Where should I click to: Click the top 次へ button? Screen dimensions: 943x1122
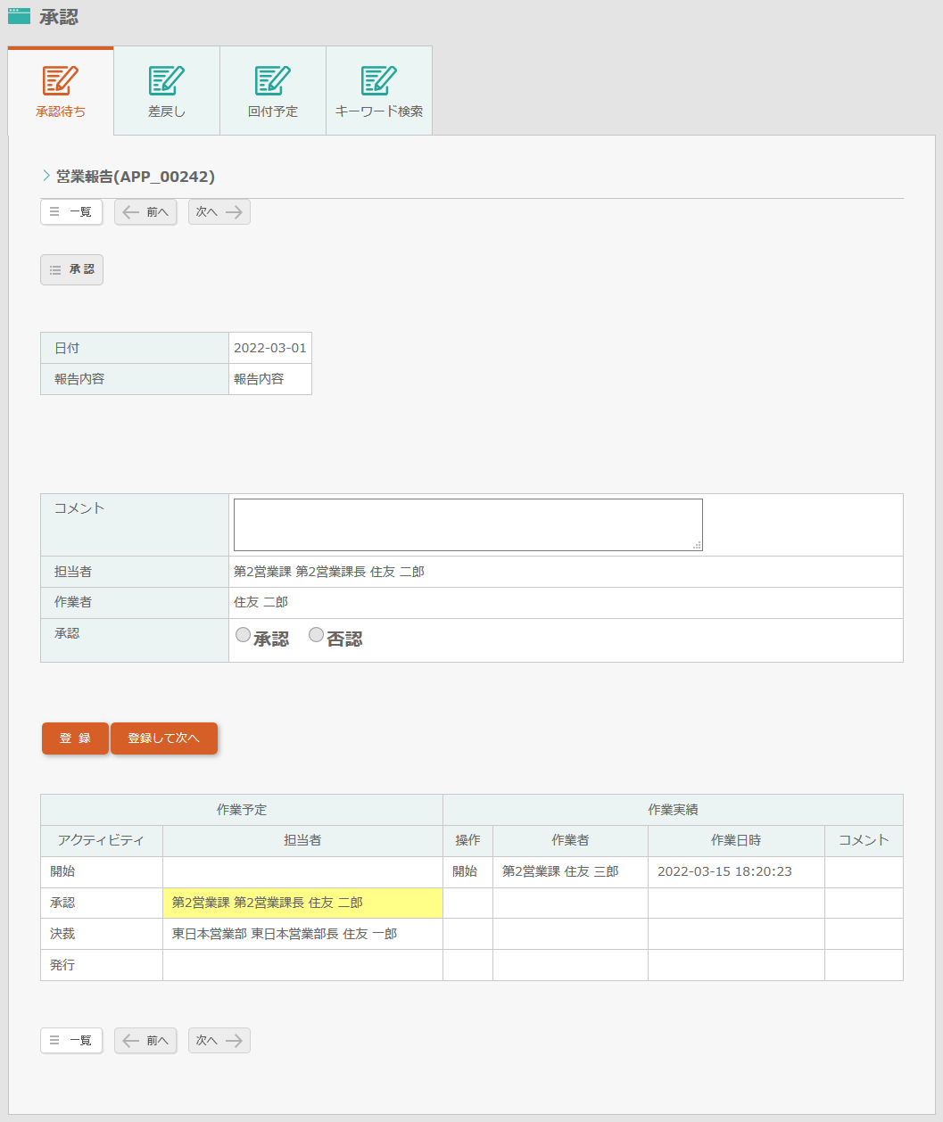219,212
